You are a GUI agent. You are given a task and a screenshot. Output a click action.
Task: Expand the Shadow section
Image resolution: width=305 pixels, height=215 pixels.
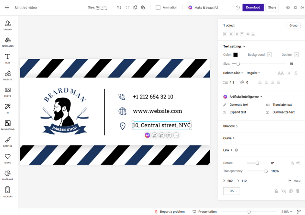tap(230, 126)
